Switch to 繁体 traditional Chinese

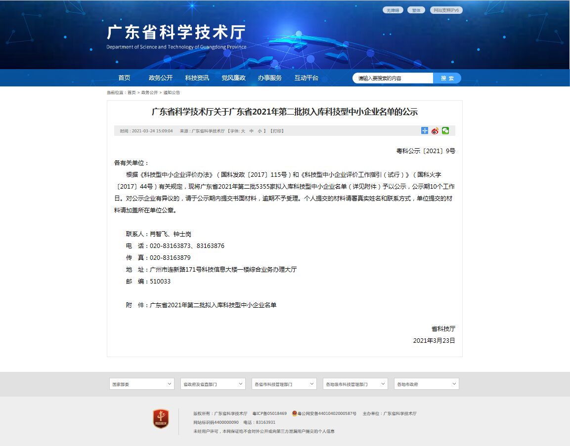[x=416, y=10]
